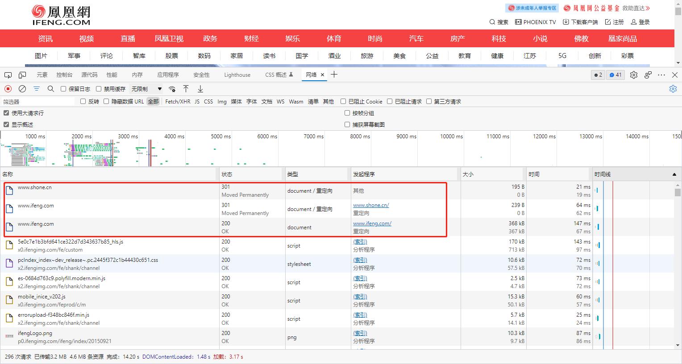This screenshot has height=364, width=682.
Task: Check the 反转 filter checkbox
Action: pyautogui.click(x=83, y=101)
